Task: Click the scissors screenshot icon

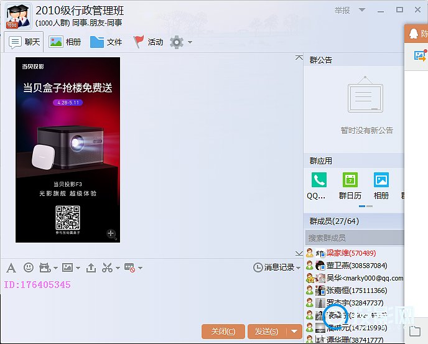Action: tap(107, 268)
